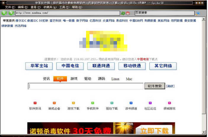Open the green 手机软件 icon
Viewport: 208px width, 137px height.
point(93,103)
